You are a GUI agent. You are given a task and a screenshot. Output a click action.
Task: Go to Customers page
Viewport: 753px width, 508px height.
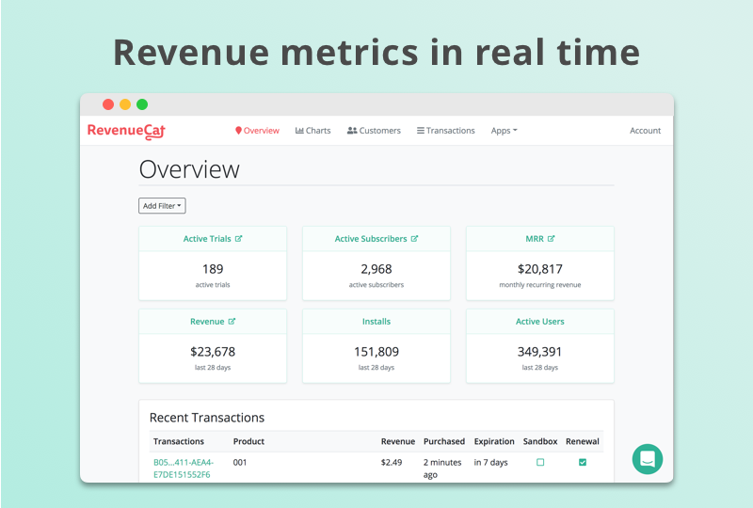pyautogui.click(x=374, y=131)
